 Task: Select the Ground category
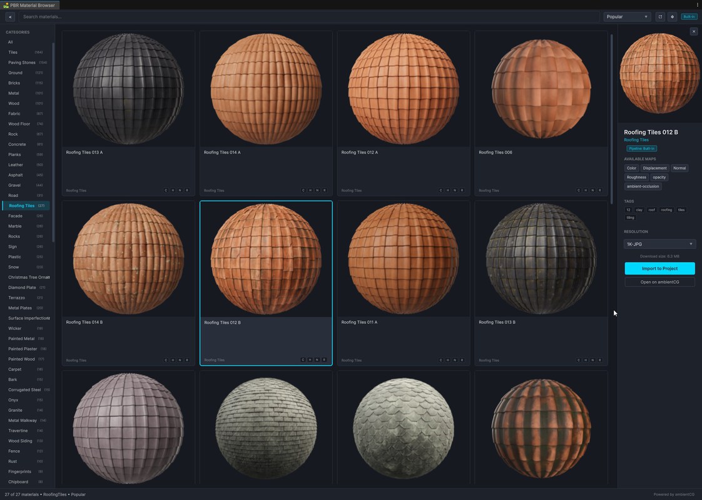coord(26,72)
